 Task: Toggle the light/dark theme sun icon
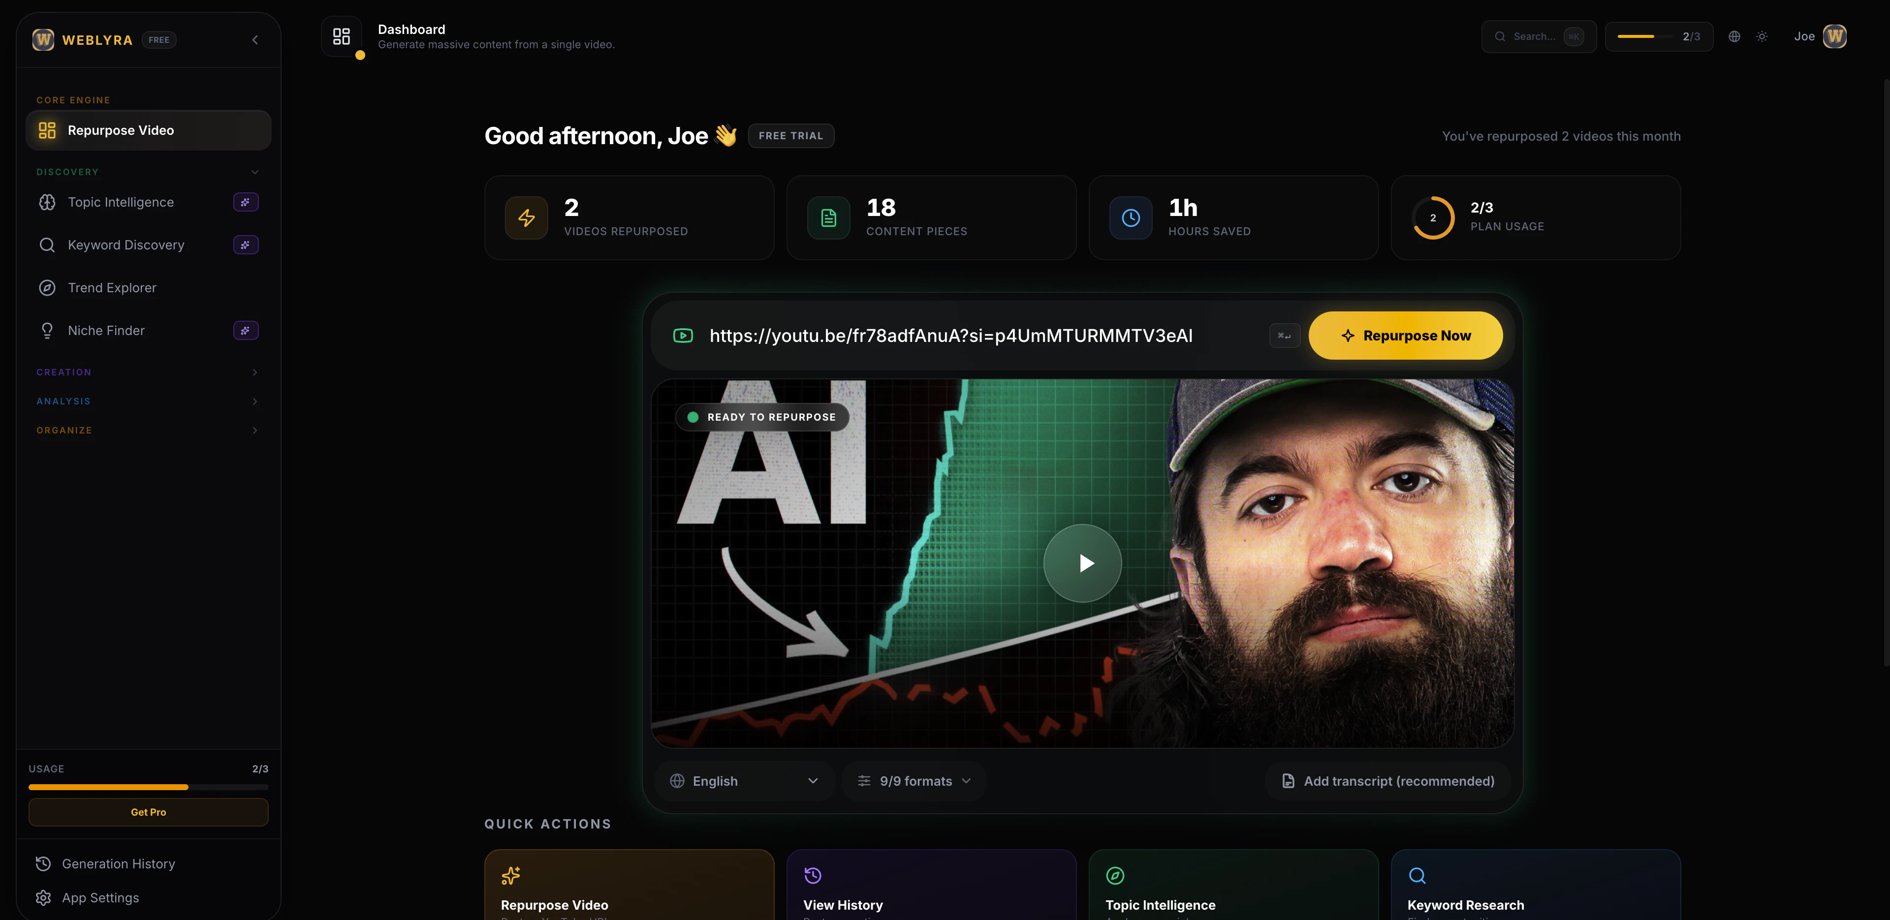1762,37
